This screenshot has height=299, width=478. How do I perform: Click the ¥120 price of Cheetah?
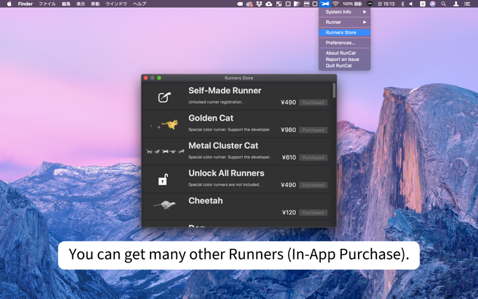289,212
